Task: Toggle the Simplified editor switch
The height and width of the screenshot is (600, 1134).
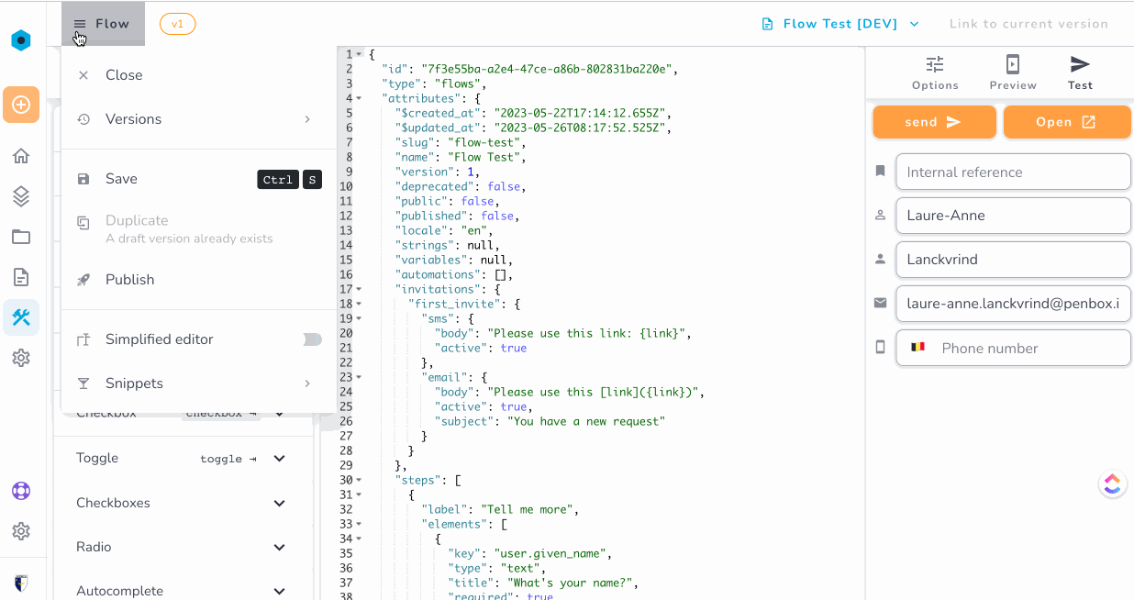Action: 313,339
